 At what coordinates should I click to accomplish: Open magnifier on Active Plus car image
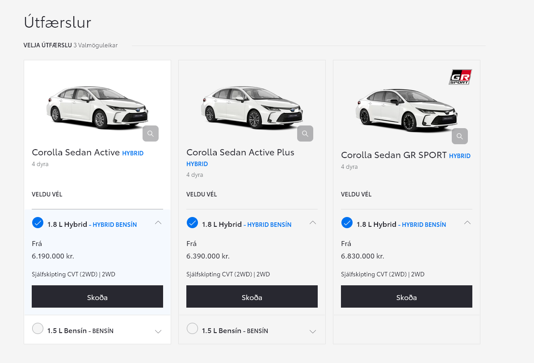(305, 134)
